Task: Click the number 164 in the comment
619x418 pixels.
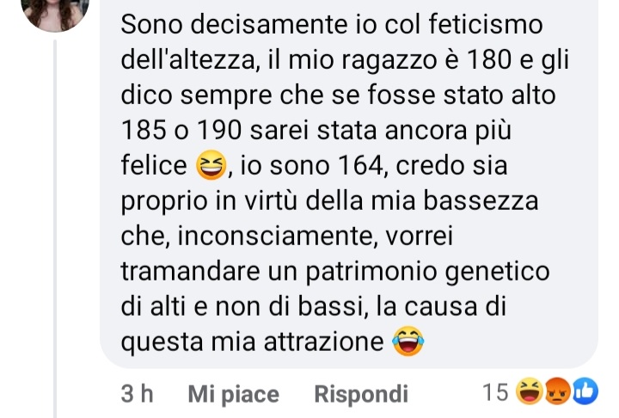Action: coord(361,165)
